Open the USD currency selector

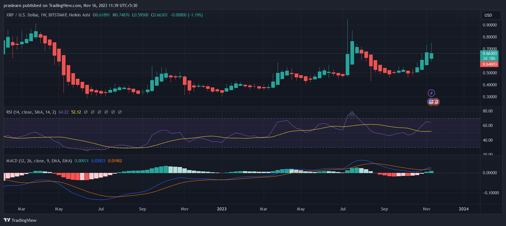(x=491, y=15)
